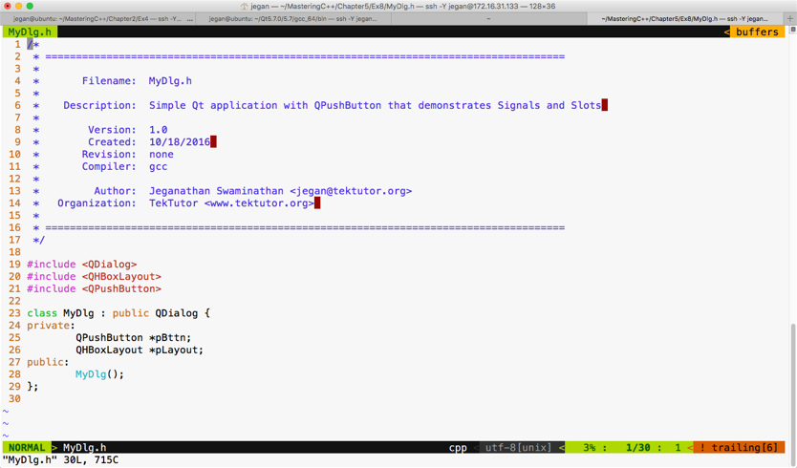Switch to the Chapter2/Ex4 terminal tab
797x468 pixels.
(x=97, y=19)
